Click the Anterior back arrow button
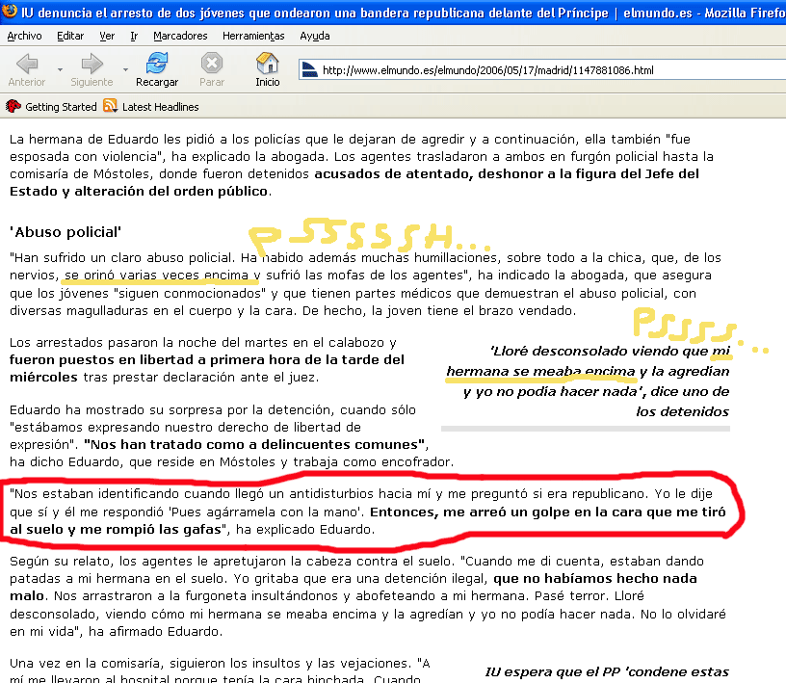The height and width of the screenshot is (683, 786). pos(26,68)
